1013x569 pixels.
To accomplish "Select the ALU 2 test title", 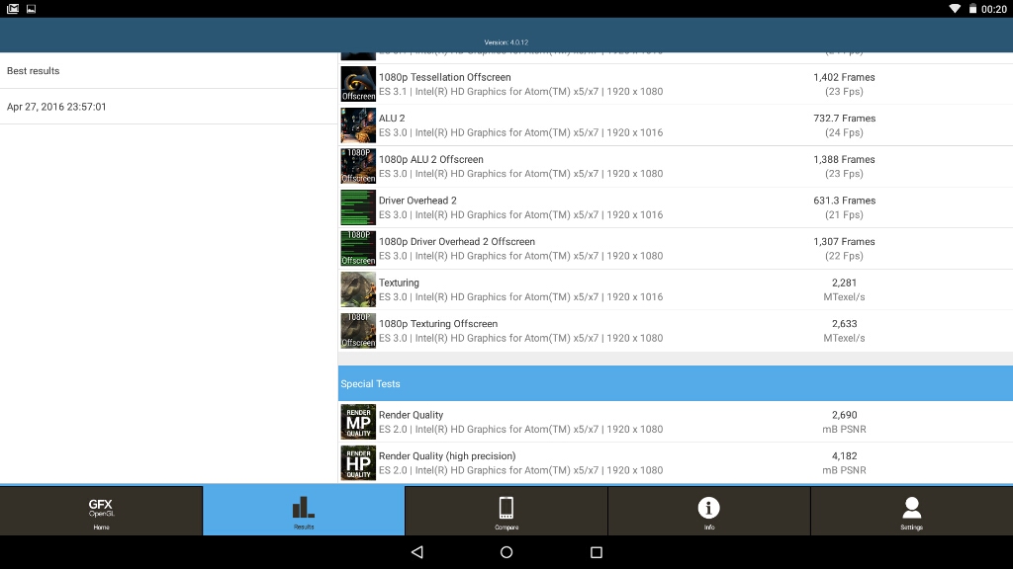I will click(392, 119).
